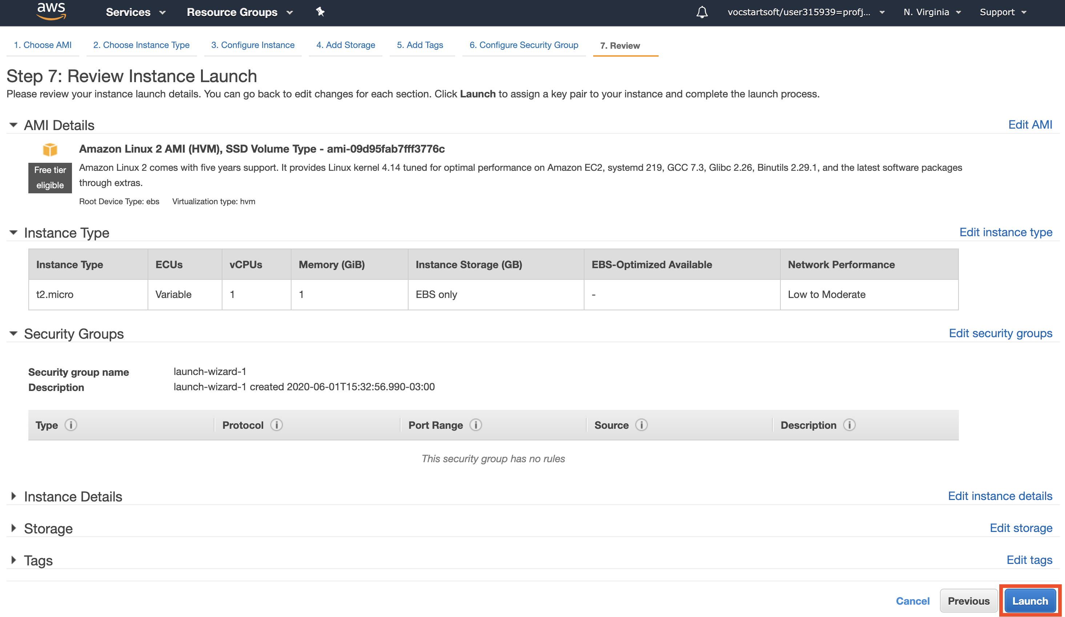Viewport: 1065px width, 617px height.
Task: Expand the Instance Details section
Action: pos(13,496)
